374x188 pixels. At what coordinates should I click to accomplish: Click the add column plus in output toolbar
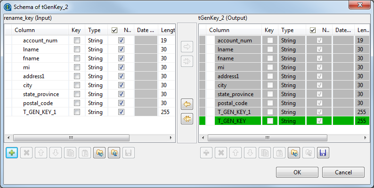[206, 153]
